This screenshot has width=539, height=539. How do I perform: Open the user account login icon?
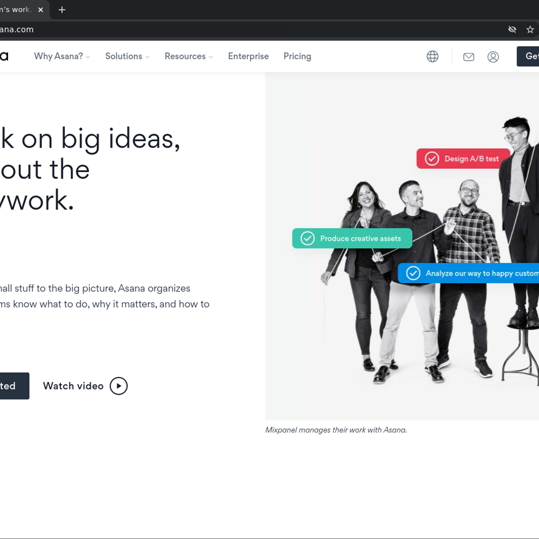(493, 57)
